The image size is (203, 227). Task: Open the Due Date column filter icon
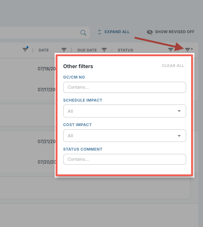click(x=104, y=50)
